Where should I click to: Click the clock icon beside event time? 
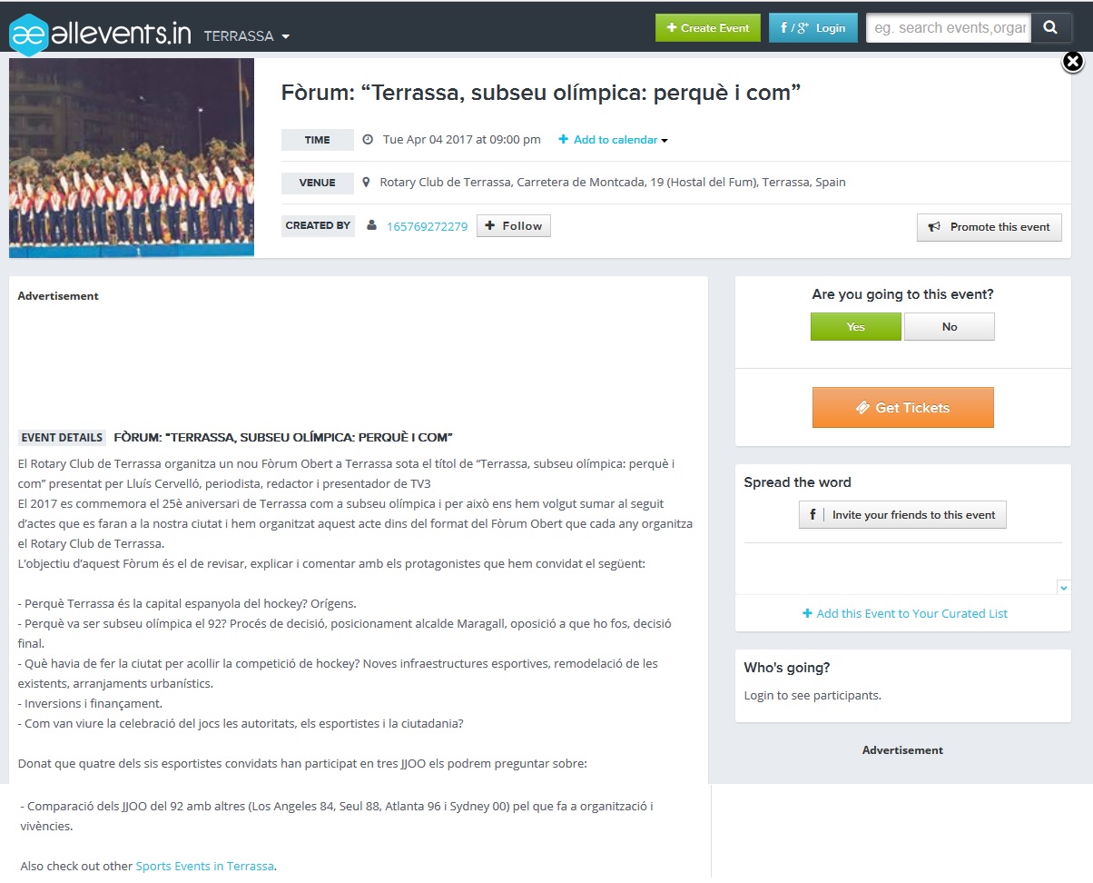[368, 140]
